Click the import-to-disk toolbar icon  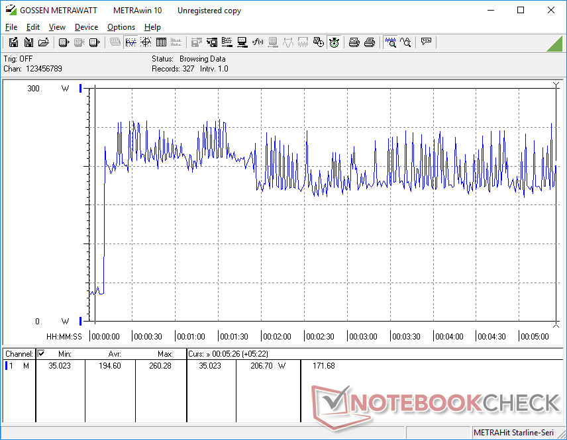click(x=28, y=42)
